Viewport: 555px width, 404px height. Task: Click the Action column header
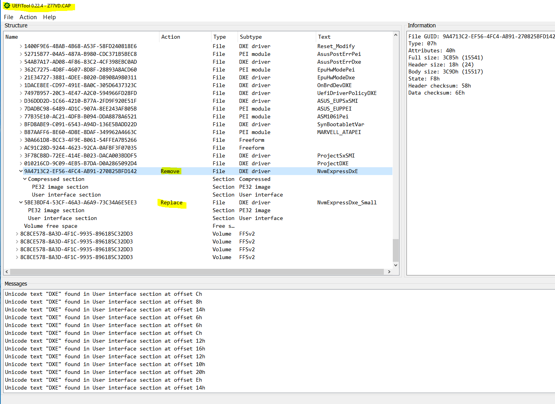click(x=185, y=37)
